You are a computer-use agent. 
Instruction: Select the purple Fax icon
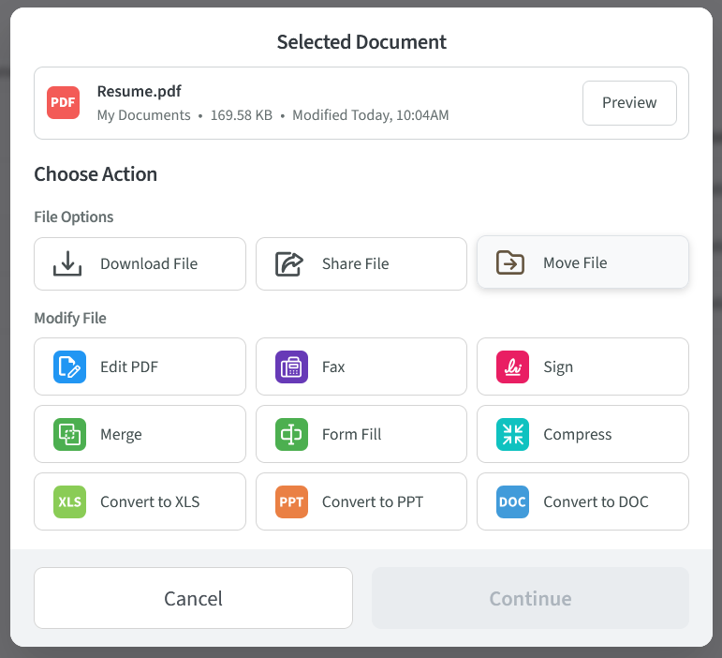pyautogui.click(x=291, y=367)
